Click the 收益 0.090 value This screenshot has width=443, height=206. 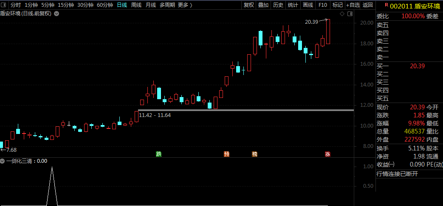(x=417, y=164)
